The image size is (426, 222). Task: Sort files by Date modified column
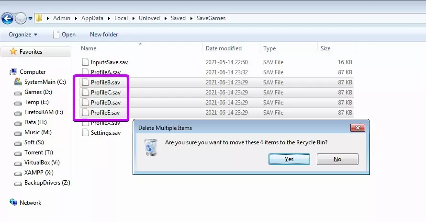tap(224, 48)
